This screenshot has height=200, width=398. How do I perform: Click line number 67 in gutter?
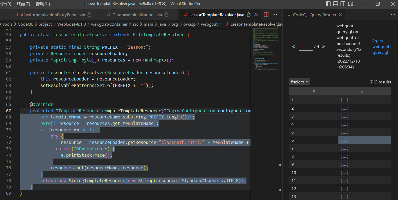(8, 111)
